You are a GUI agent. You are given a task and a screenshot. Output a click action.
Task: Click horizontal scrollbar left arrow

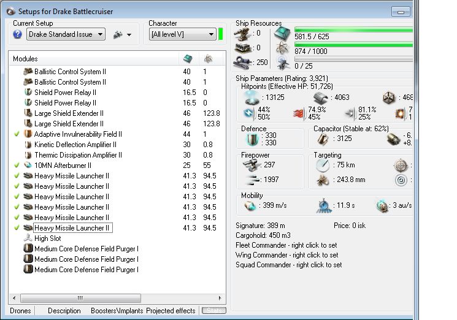pos(14,298)
